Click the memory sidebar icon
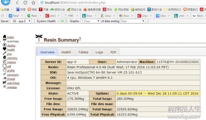206x120 pixels. tap(5, 57)
